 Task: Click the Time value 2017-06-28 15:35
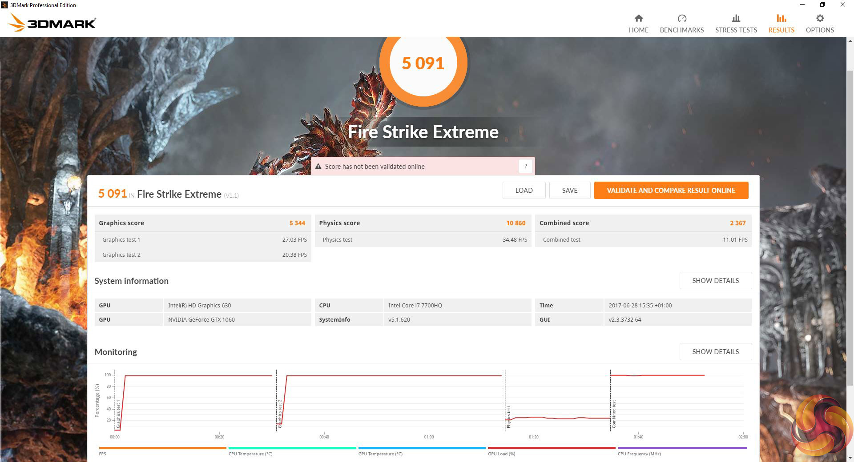click(640, 305)
